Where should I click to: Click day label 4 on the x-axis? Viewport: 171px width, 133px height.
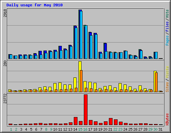(x=26, y=129)
